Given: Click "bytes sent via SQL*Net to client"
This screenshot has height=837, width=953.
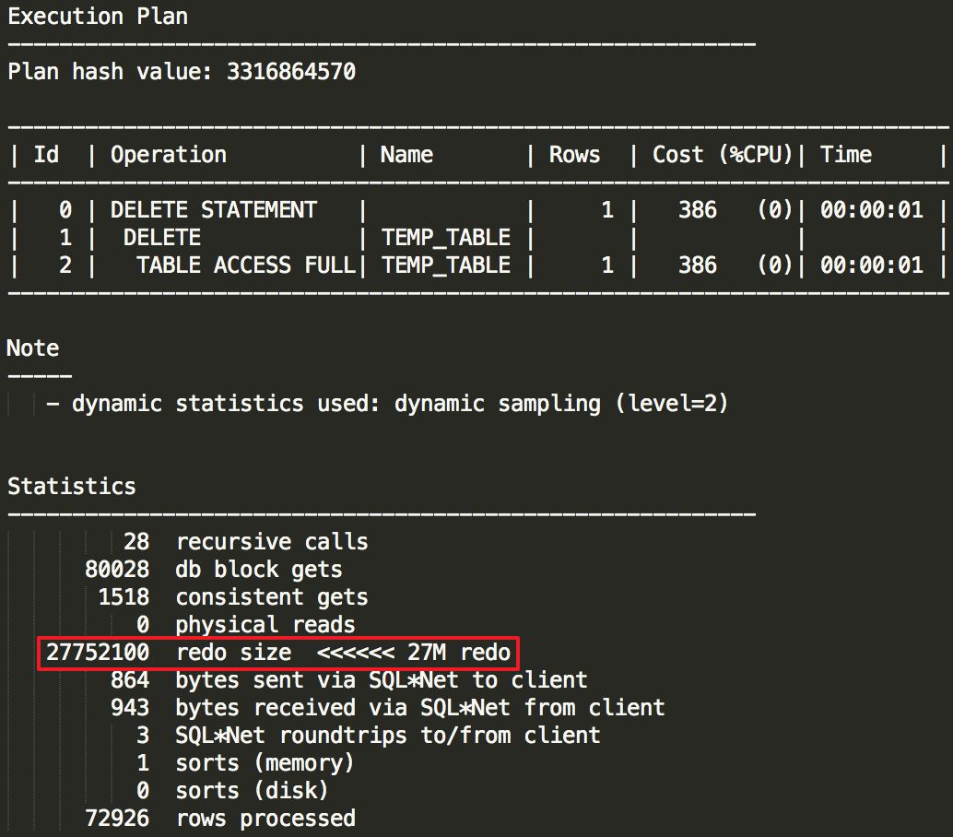Looking at the screenshot, I should click(381, 680).
